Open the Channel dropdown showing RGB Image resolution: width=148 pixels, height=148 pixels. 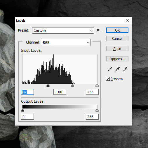click(x=66, y=42)
